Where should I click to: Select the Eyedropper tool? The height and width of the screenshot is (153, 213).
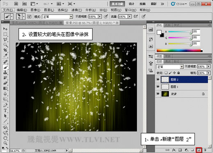tap(5, 56)
